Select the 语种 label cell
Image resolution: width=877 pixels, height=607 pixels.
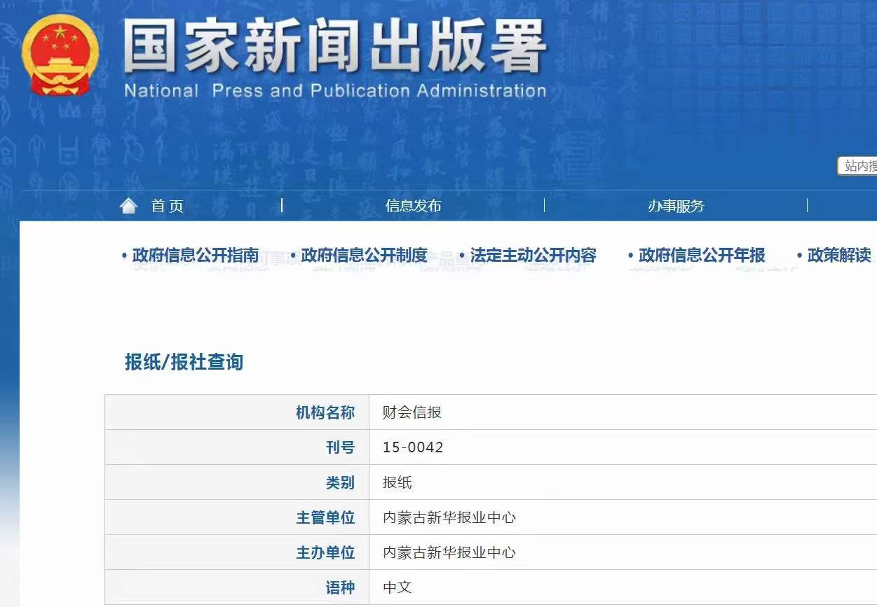(237, 587)
